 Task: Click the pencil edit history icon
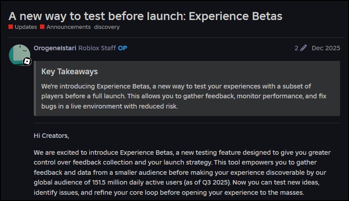coord(304,48)
